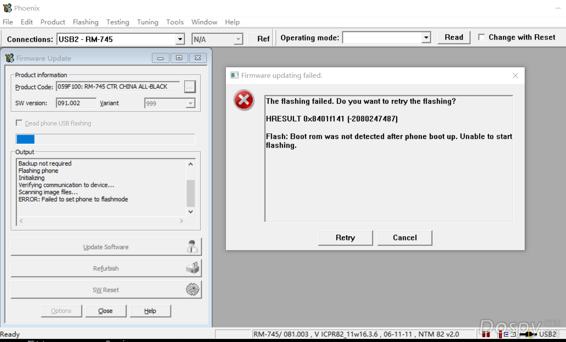This screenshot has height=342, width=566.
Task: Click the red bars indicator in status bar
Action: coord(487,335)
